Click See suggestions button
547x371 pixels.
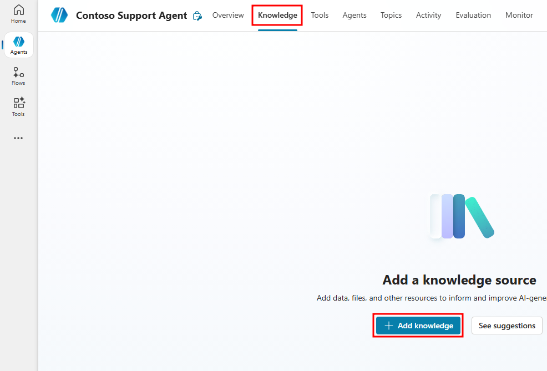click(x=507, y=326)
